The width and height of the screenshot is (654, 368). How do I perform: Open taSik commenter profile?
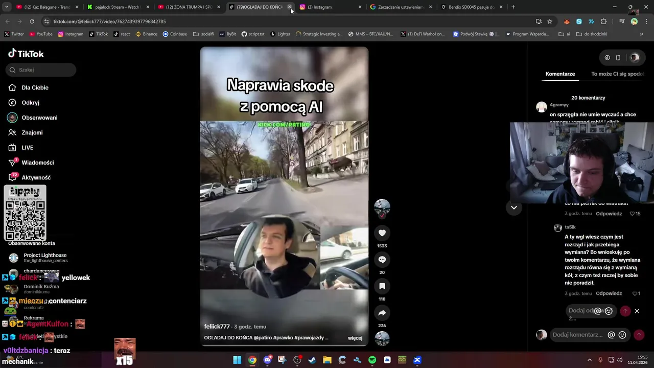point(570,227)
